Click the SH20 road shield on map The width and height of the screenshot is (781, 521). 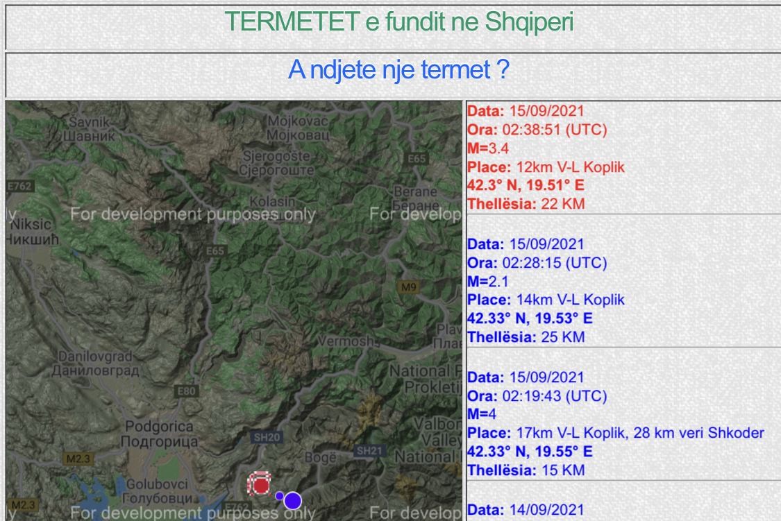tap(266, 437)
